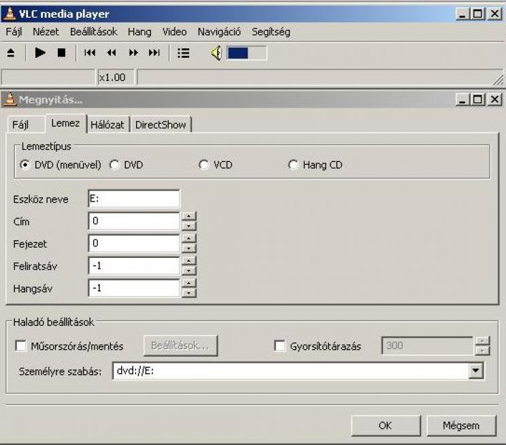Mute audio via the speaker icon
The height and width of the screenshot is (445, 506).
(x=216, y=53)
